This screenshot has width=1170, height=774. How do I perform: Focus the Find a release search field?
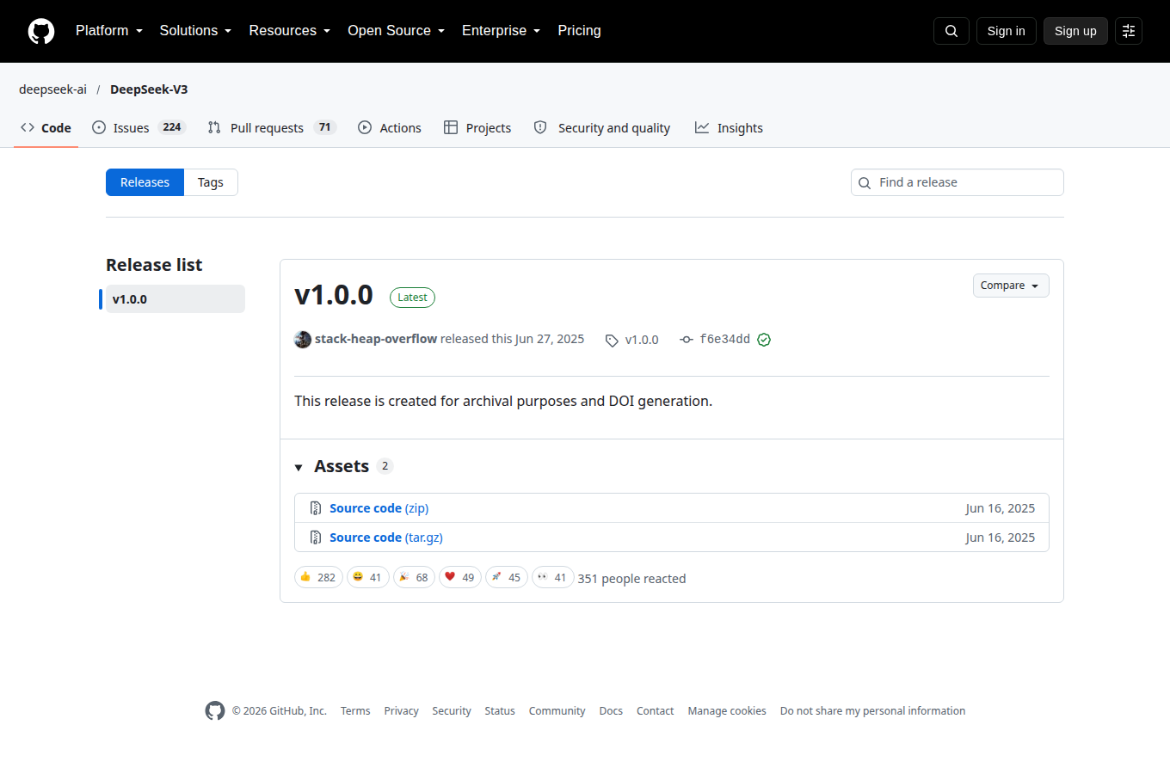958,182
